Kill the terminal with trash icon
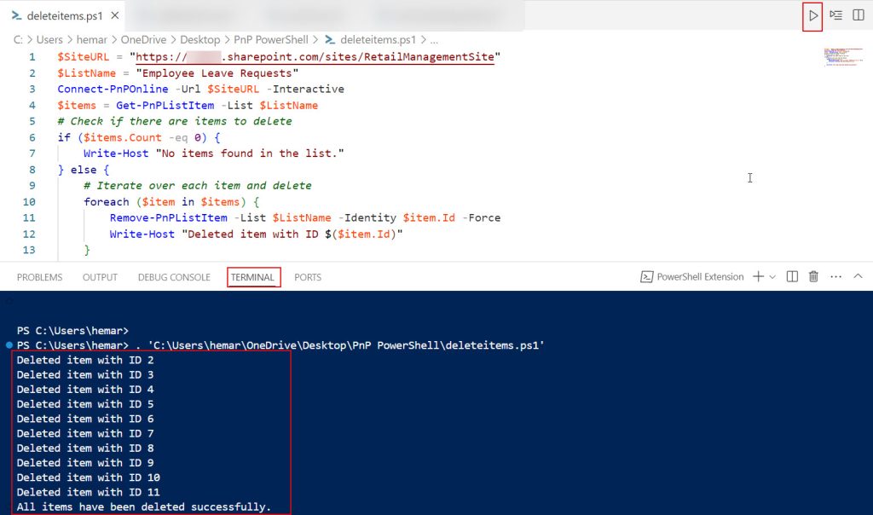Image resolution: width=873 pixels, height=515 pixels. point(813,277)
